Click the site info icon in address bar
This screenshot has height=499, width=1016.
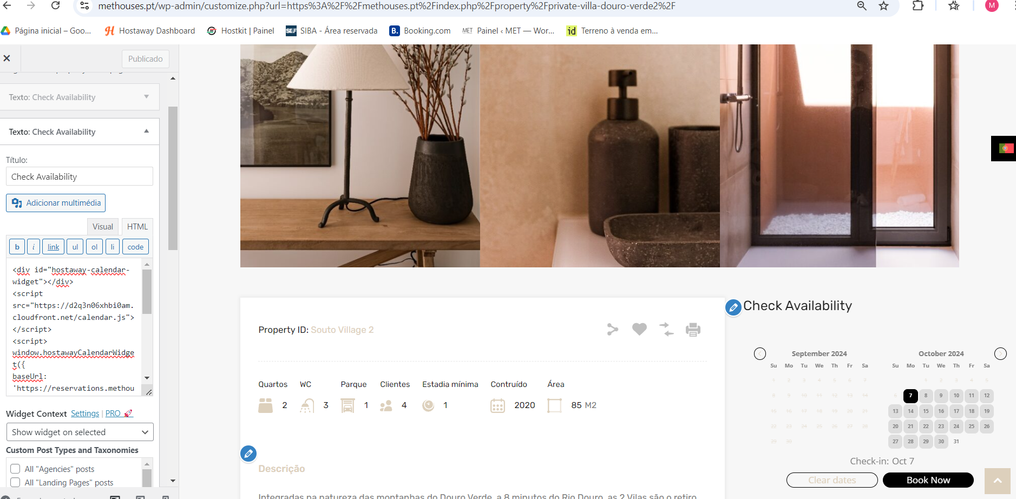[84, 6]
